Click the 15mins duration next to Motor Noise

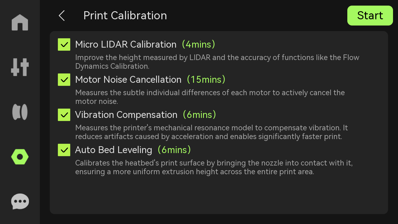(x=206, y=80)
